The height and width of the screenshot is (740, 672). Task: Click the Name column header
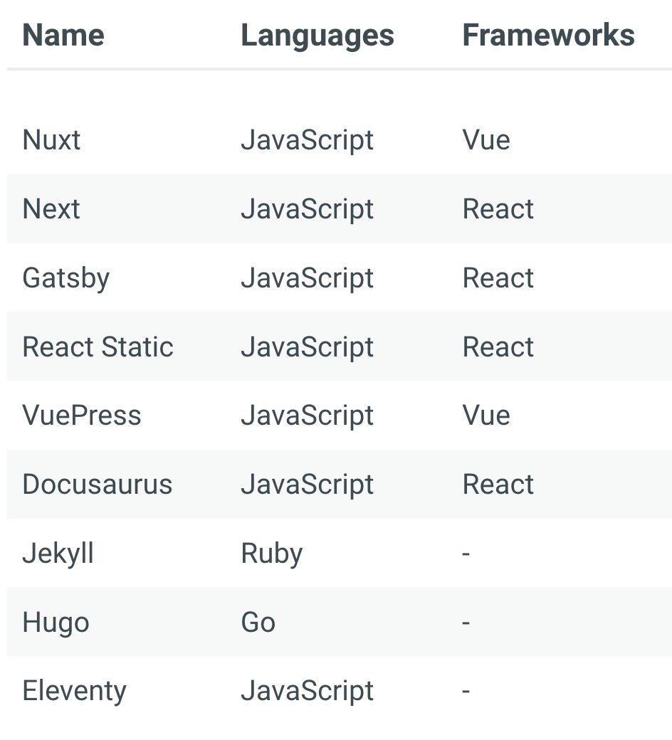pos(63,36)
